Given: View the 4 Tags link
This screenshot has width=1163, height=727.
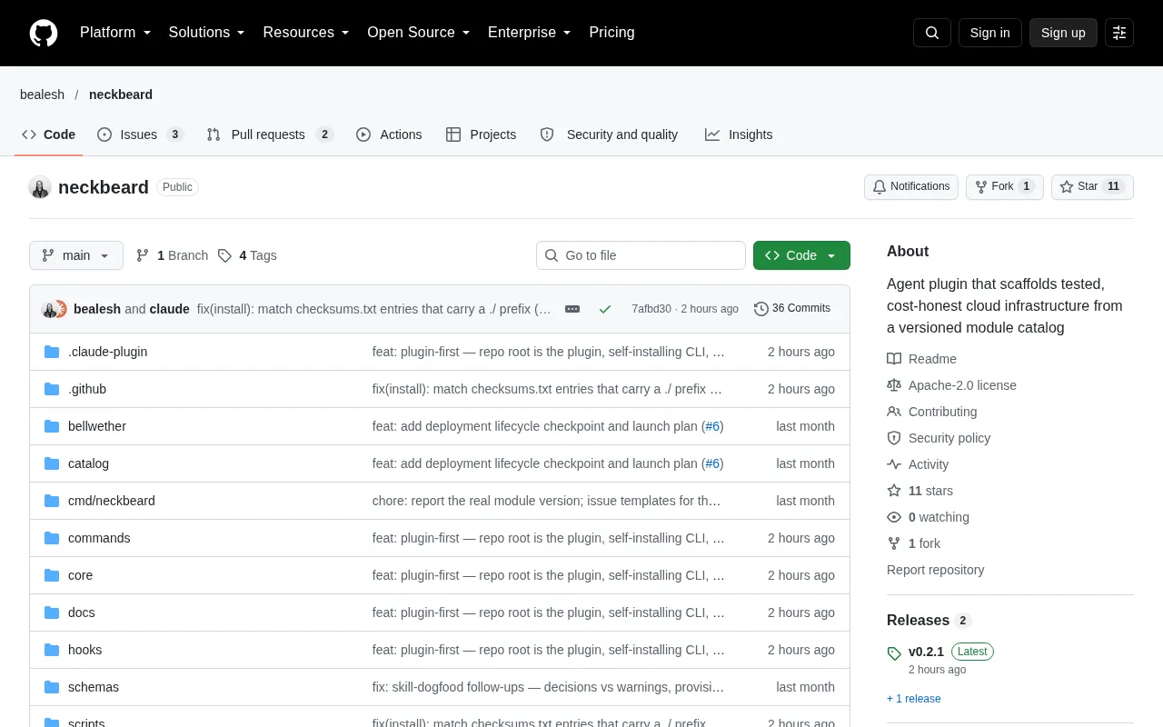Looking at the screenshot, I should 247,255.
